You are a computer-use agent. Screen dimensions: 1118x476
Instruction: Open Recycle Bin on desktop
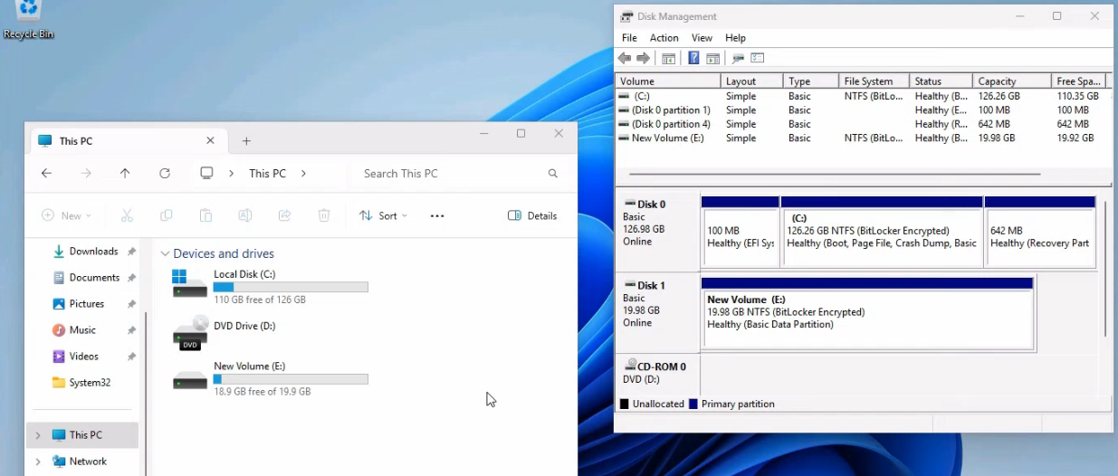[x=29, y=20]
